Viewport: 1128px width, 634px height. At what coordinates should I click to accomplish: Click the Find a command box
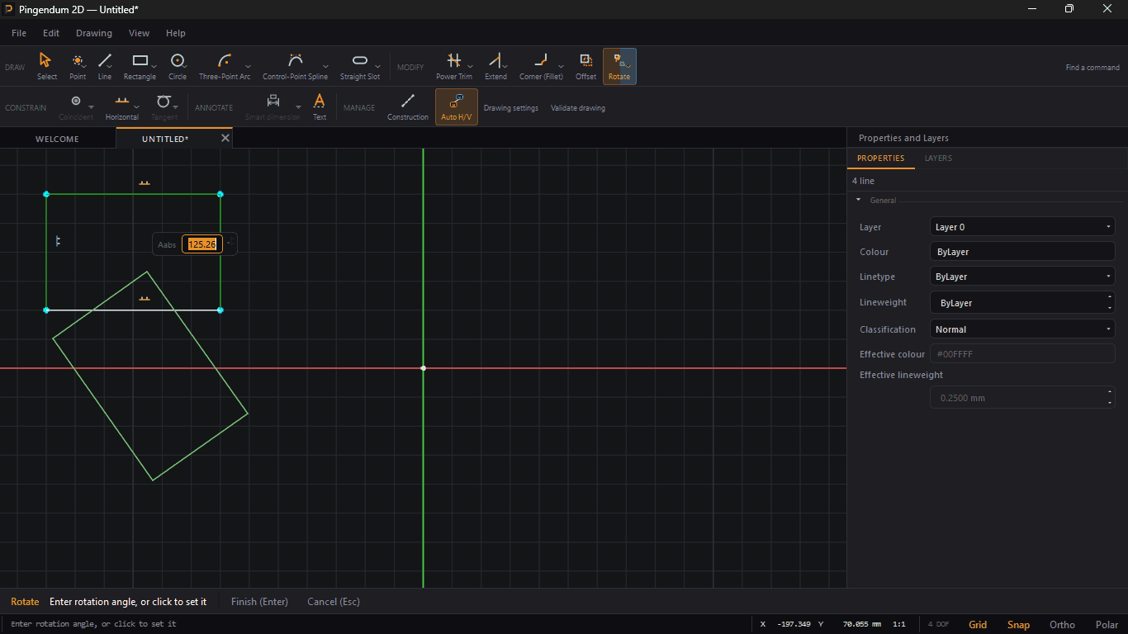coord(1092,68)
